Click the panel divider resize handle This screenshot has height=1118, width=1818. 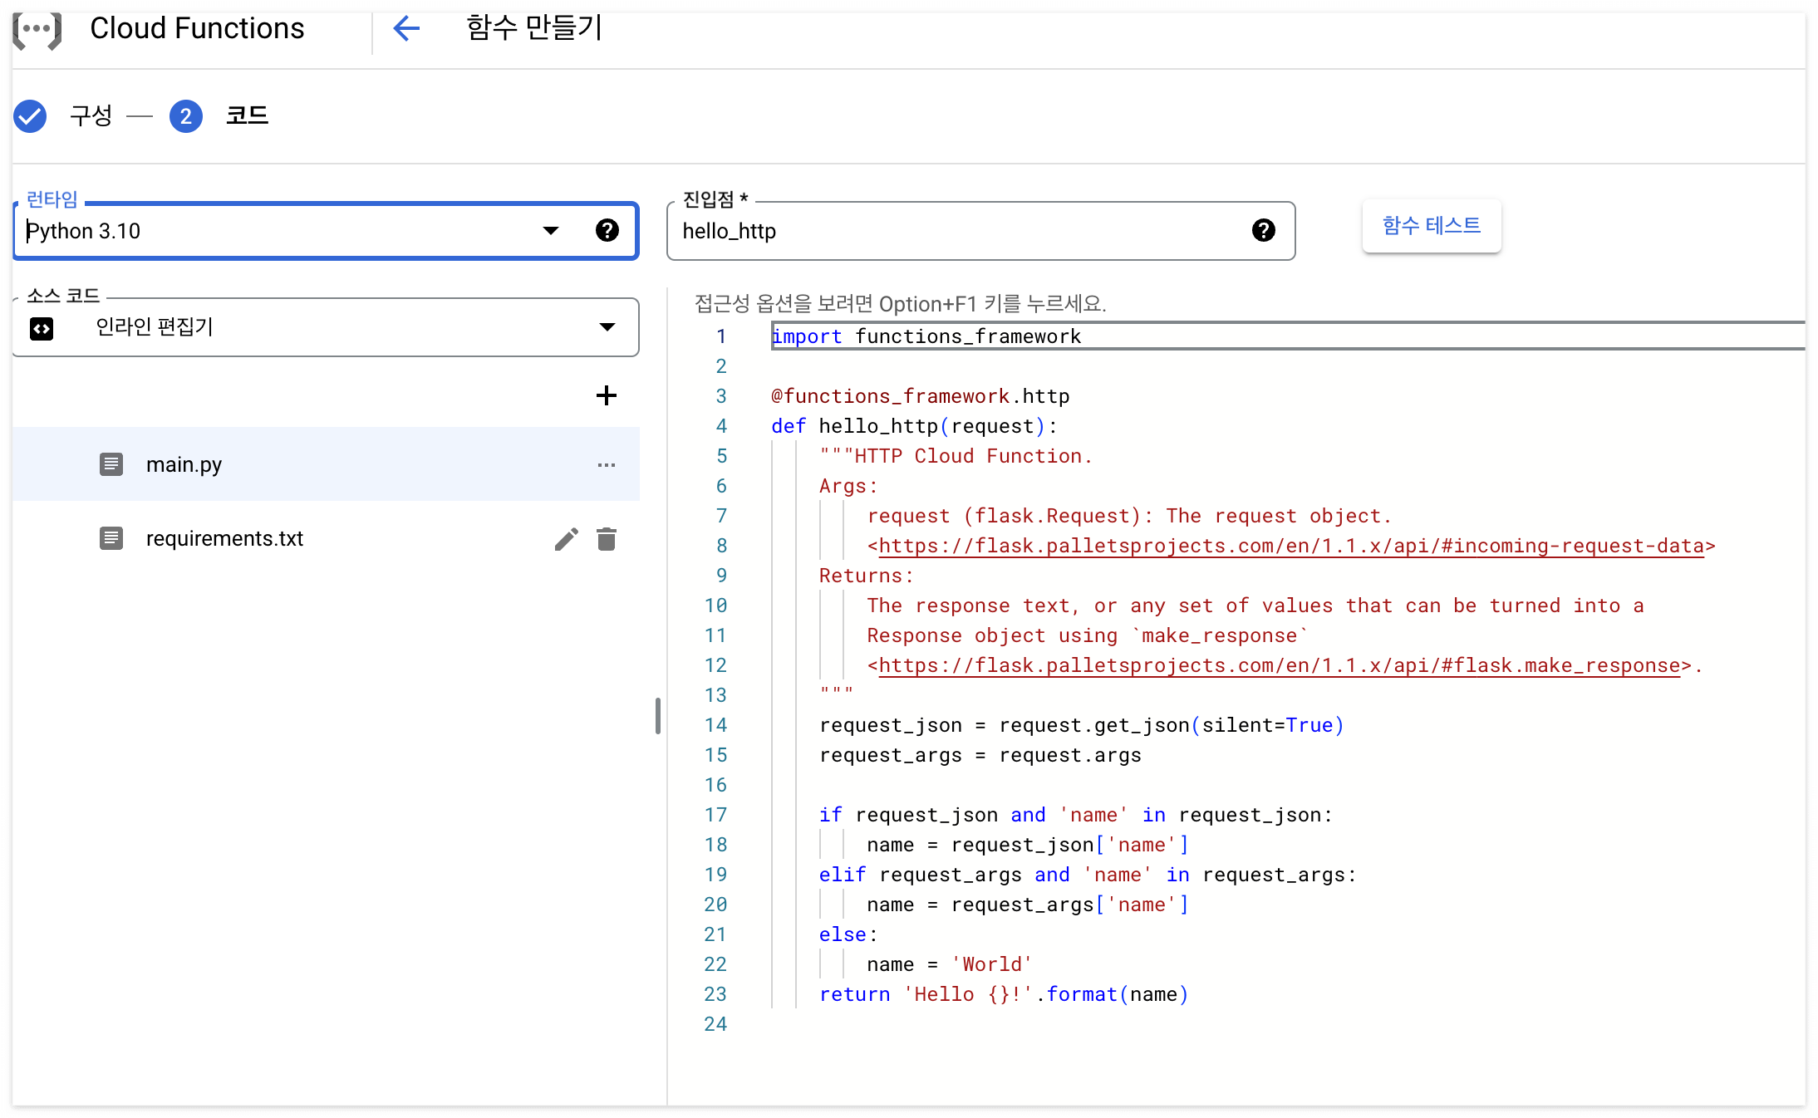tap(658, 716)
